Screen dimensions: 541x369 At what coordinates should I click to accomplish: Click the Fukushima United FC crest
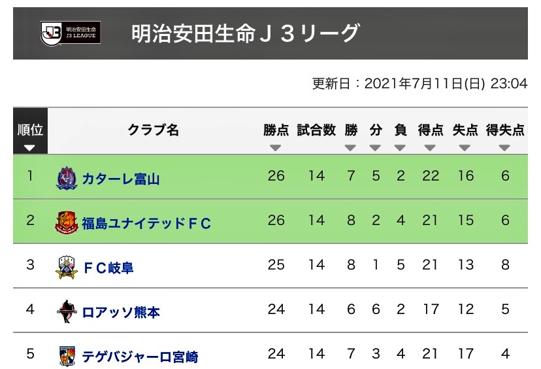(x=67, y=223)
